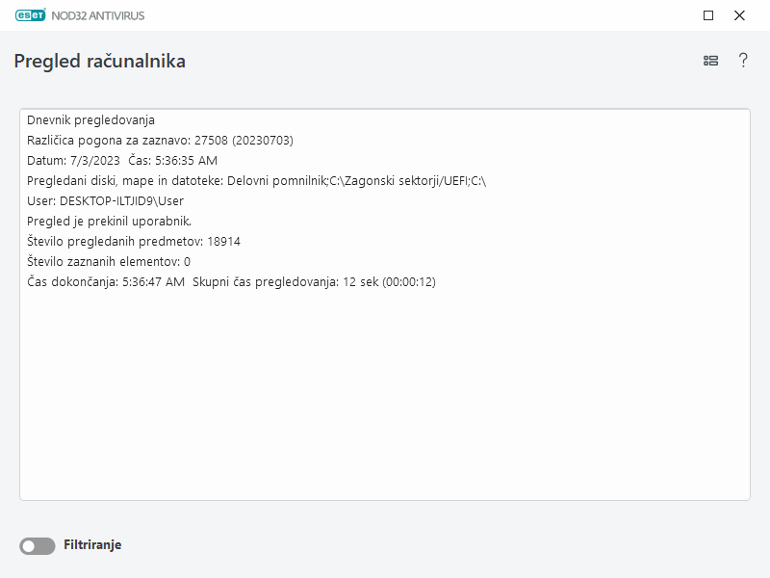
Task: Click the Filtriranje label text
Action: (x=94, y=544)
